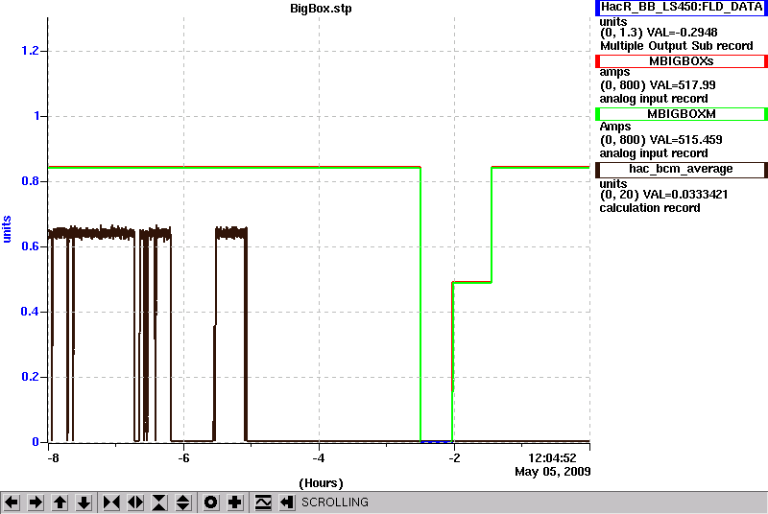Click the BigBox.stp graph title
The width and height of the screenshot is (768, 514).
pos(321,9)
